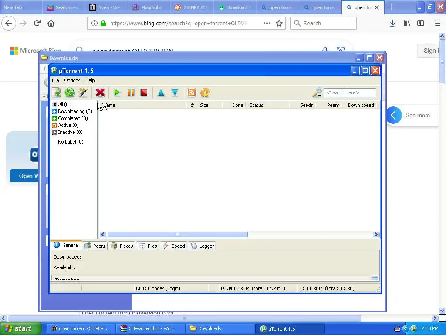The height and width of the screenshot is (335, 446).
Task: Open the uTorrent Options menu
Action: tap(72, 80)
